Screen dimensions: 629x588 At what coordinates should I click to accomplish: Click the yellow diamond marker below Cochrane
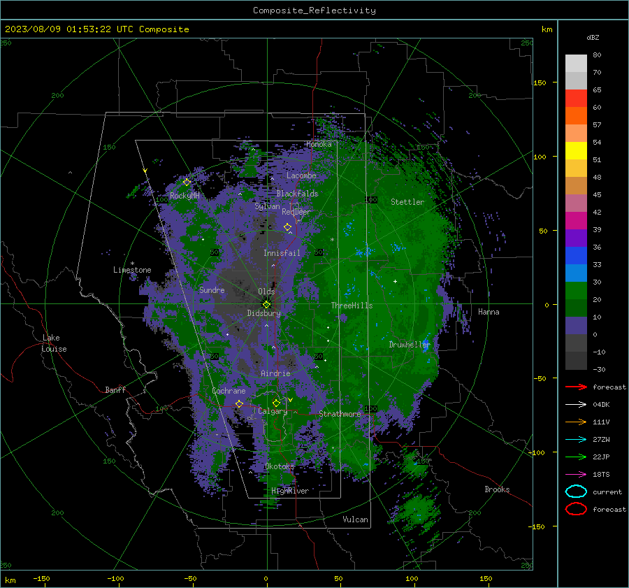click(x=239, y=404)
